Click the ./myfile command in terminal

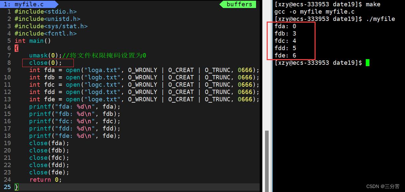380,19
